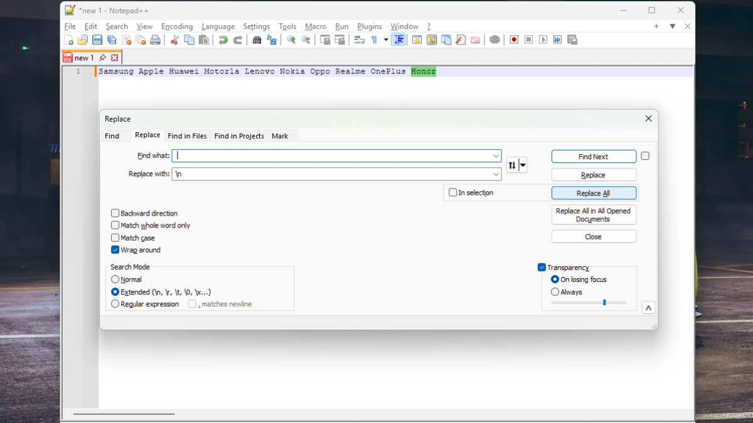Click the Zoom Out toolbar icon
The width and height of the screenshot is (753, 423).
point(306,39)
